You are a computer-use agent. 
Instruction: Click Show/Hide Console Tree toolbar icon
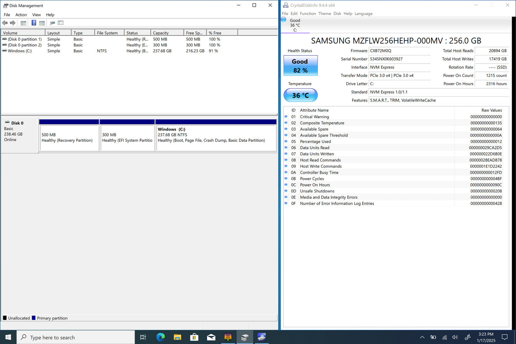(23, 23)
